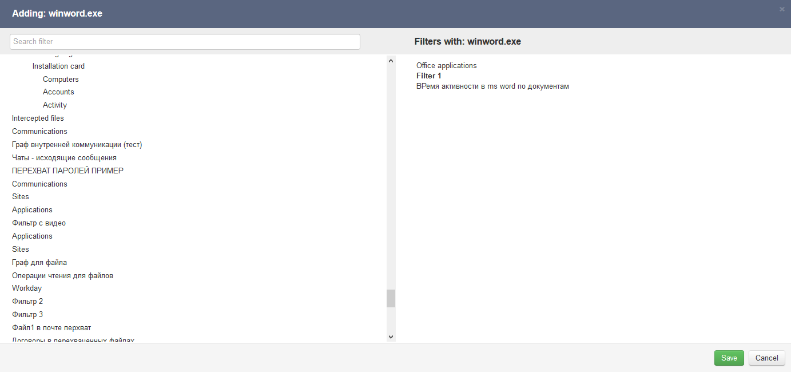Click the scroll down arrow in filter list
The width and height of the screenshot is (791, 372).
tap(391, 337)
